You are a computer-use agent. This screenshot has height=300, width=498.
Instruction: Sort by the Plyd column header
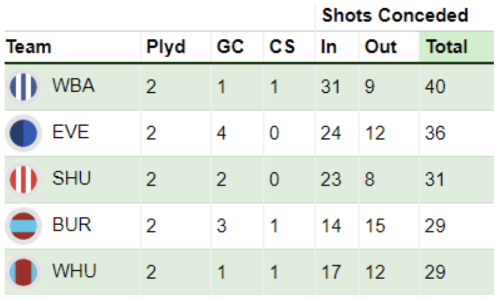tap(166, 47)
